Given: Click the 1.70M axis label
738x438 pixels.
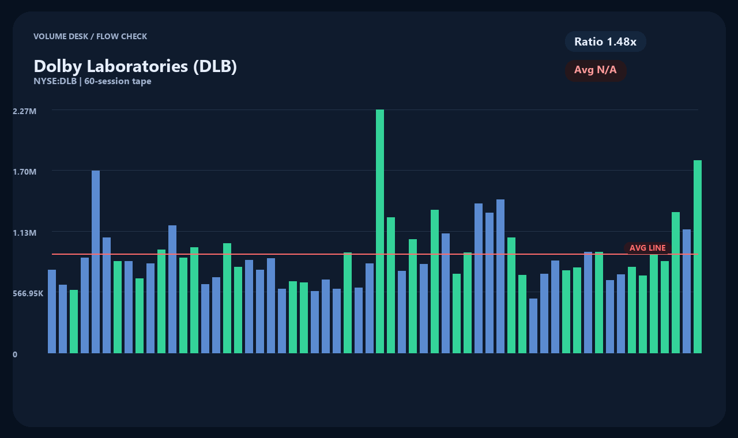Looking at the screenshot, I should click(25, 172).
